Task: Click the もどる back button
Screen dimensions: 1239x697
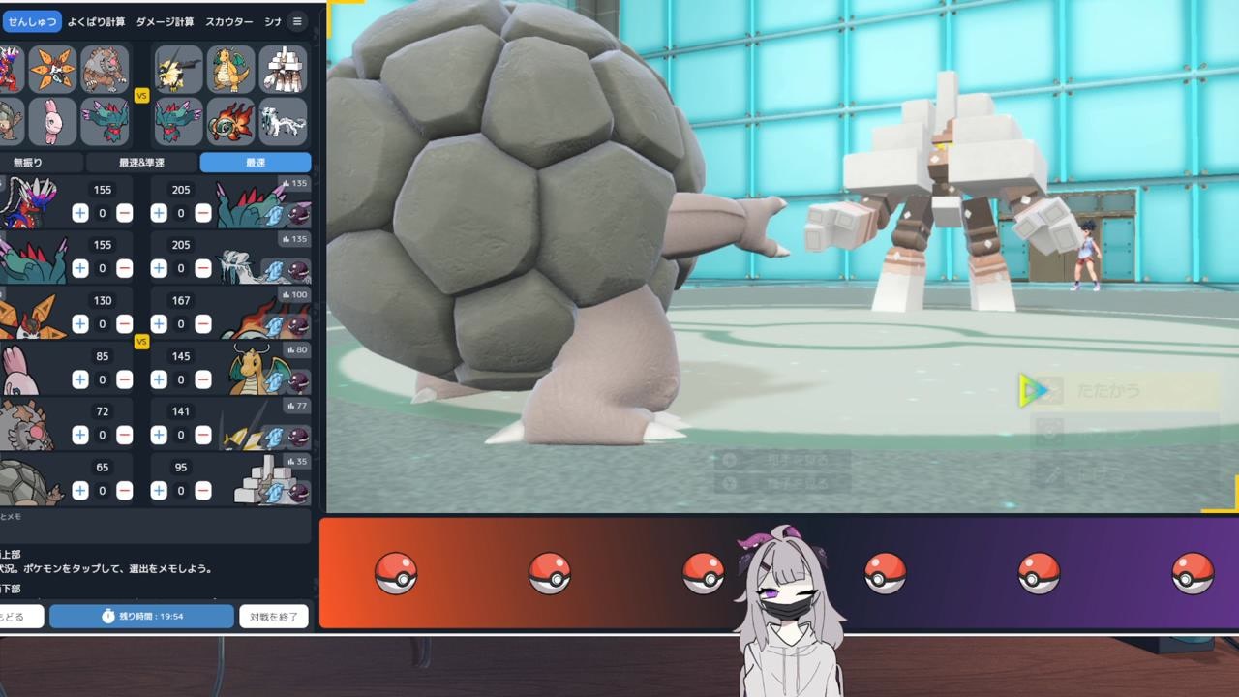Action: click(19, 616)
